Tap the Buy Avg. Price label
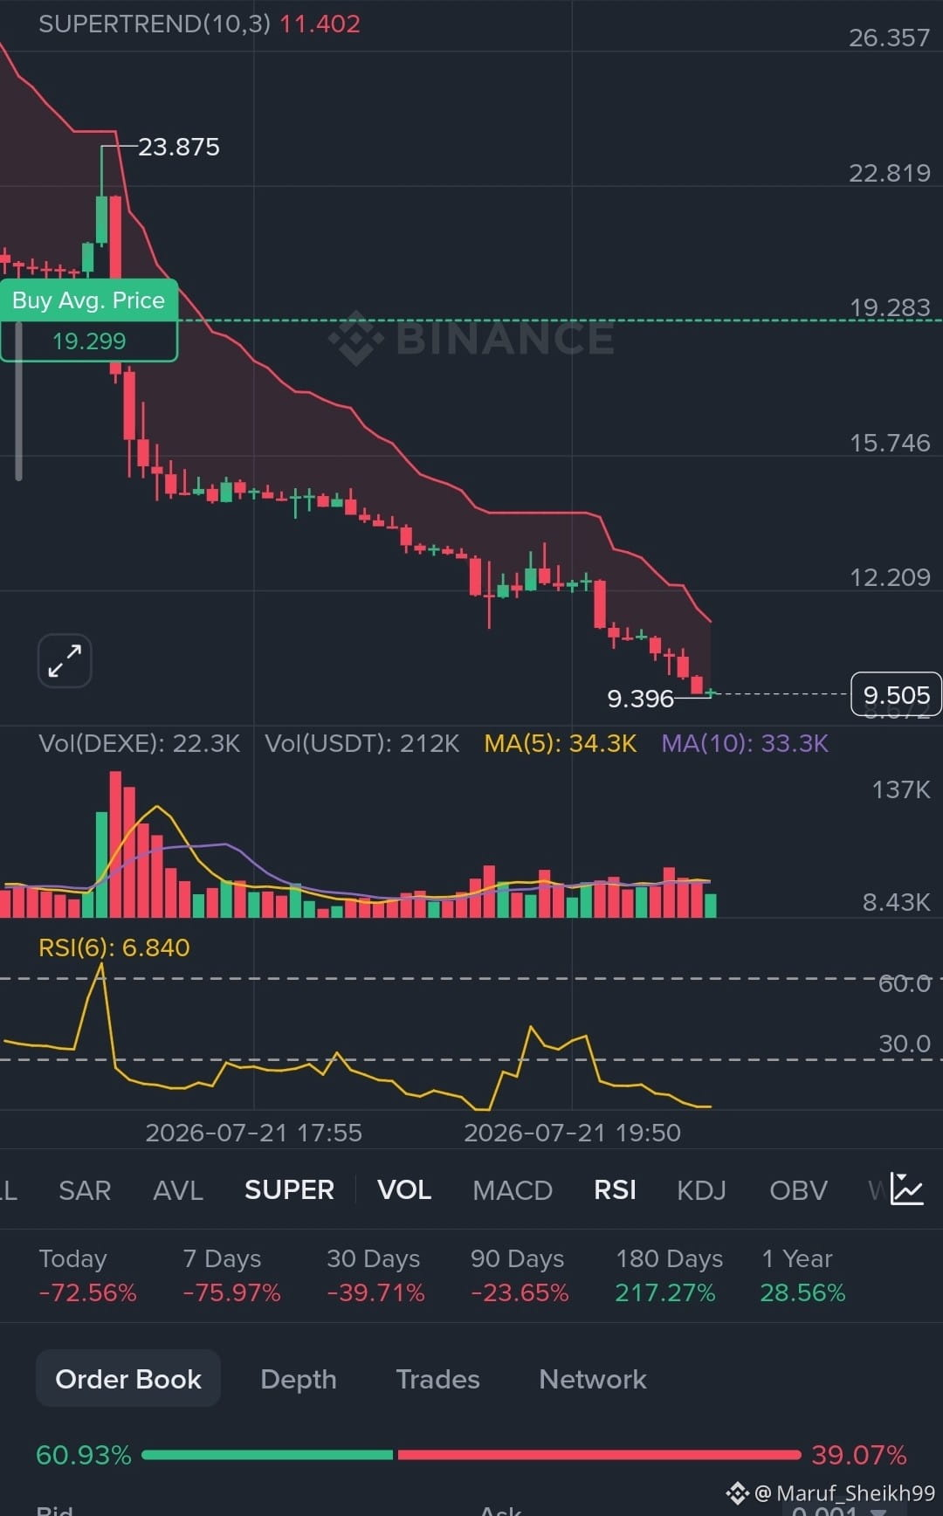This screenshot has width=943, height=1516. [x=89, y=300]
